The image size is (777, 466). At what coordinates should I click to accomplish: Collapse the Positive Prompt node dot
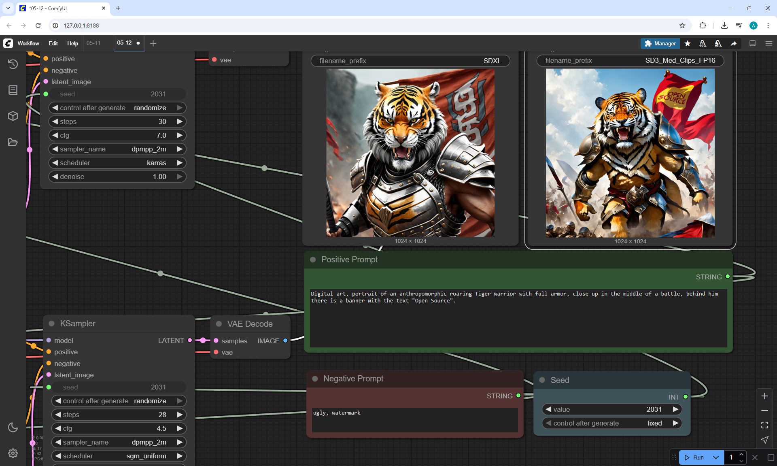(x=313, y=260)
